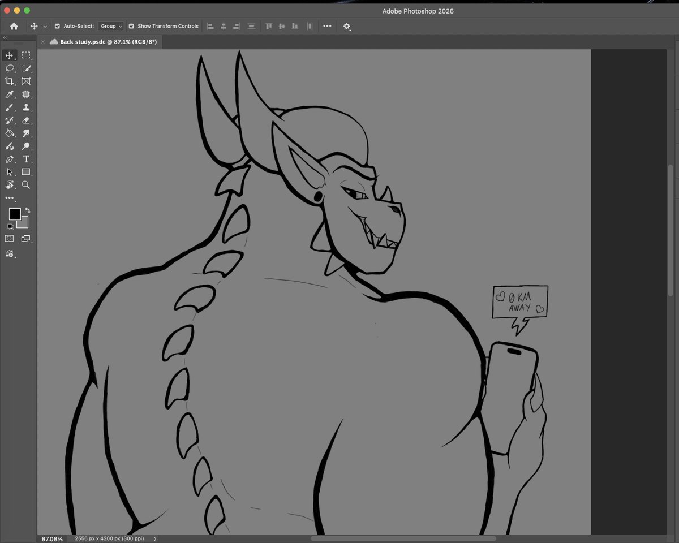
Task: Select the Zoom magnifier tool
Action: coord(26,185)
